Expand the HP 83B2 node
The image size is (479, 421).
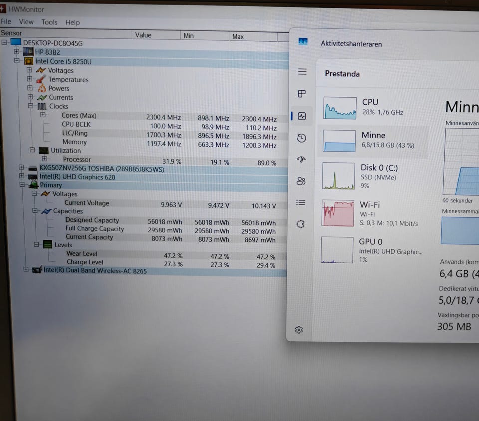point(17,51)
